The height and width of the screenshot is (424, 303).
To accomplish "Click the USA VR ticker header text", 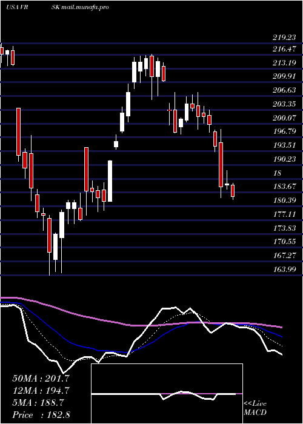I will click(18, 7).
